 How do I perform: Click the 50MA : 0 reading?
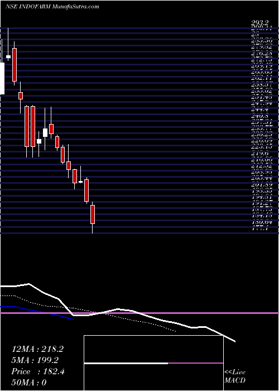click(x=29, y=383)
